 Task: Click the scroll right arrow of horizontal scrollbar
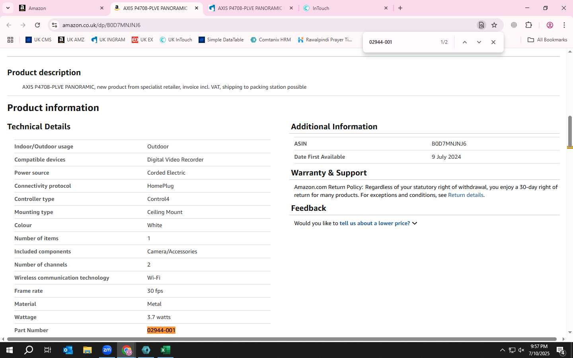(x=563, y=339)
